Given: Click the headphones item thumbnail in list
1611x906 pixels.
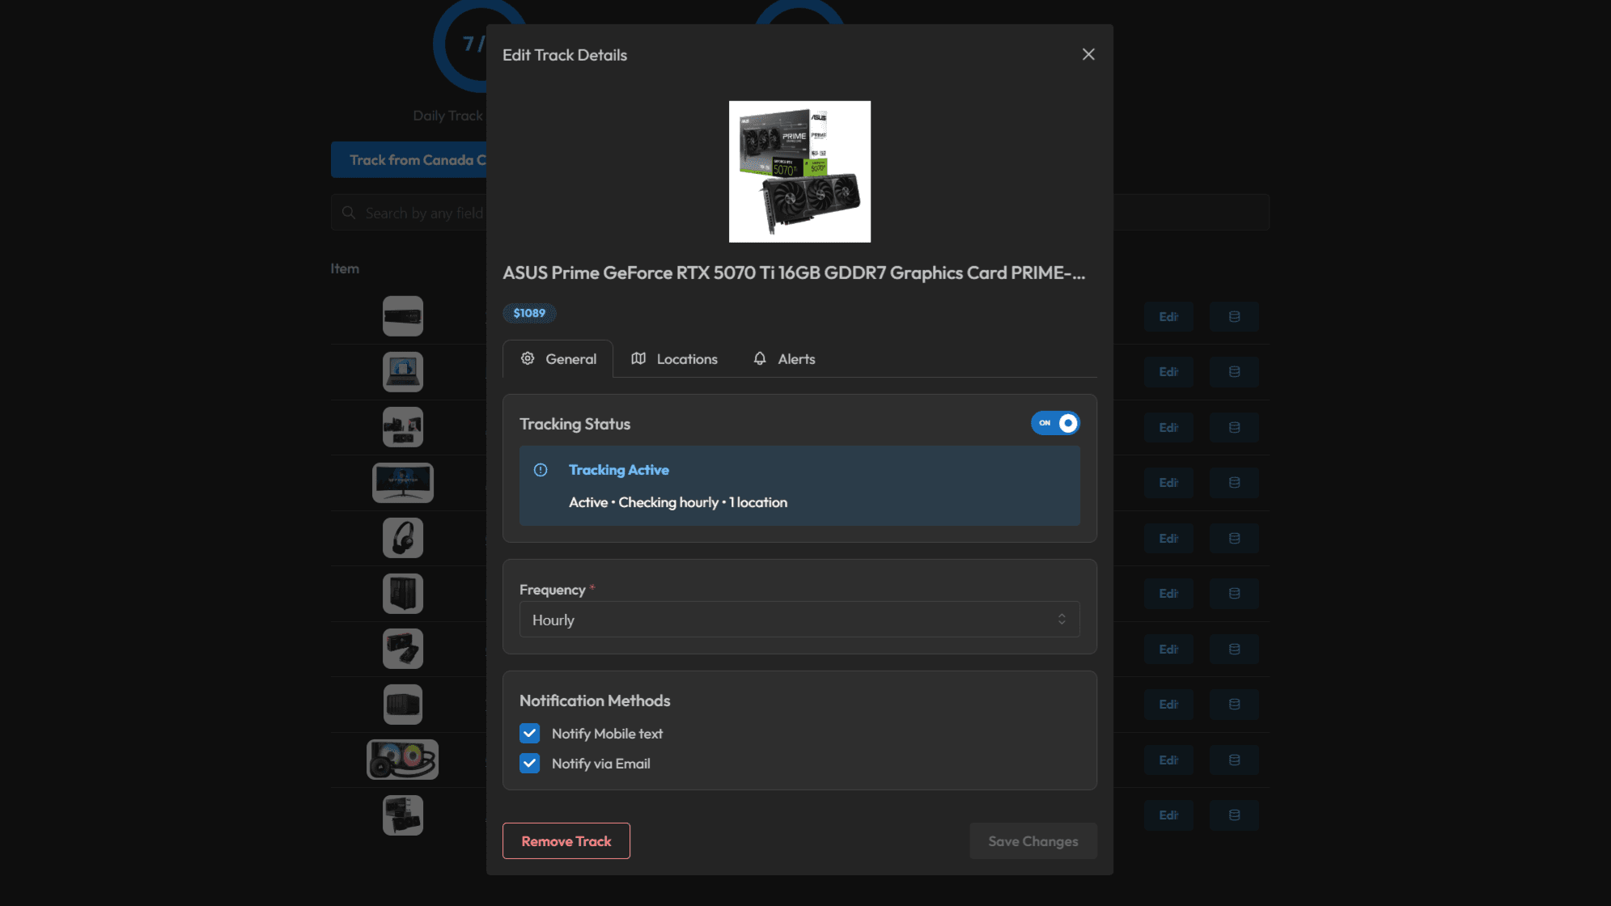Looking at the screenshot, I should 403,538.
